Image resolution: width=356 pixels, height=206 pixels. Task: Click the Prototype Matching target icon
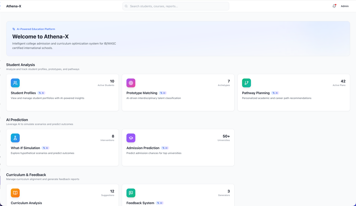click(131, 83)
